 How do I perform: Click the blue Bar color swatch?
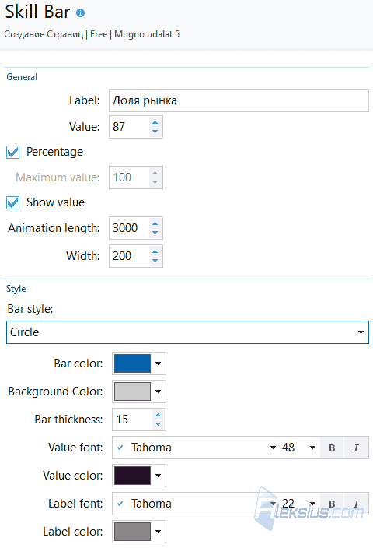tap(132, 364)
